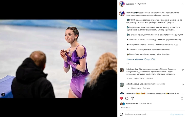Click kristinaonline's profile picture
185x117 pixels.
(x=122, y=70)
